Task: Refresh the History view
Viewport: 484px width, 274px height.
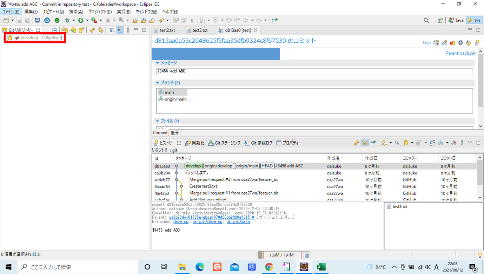Action: click(356, 143)
